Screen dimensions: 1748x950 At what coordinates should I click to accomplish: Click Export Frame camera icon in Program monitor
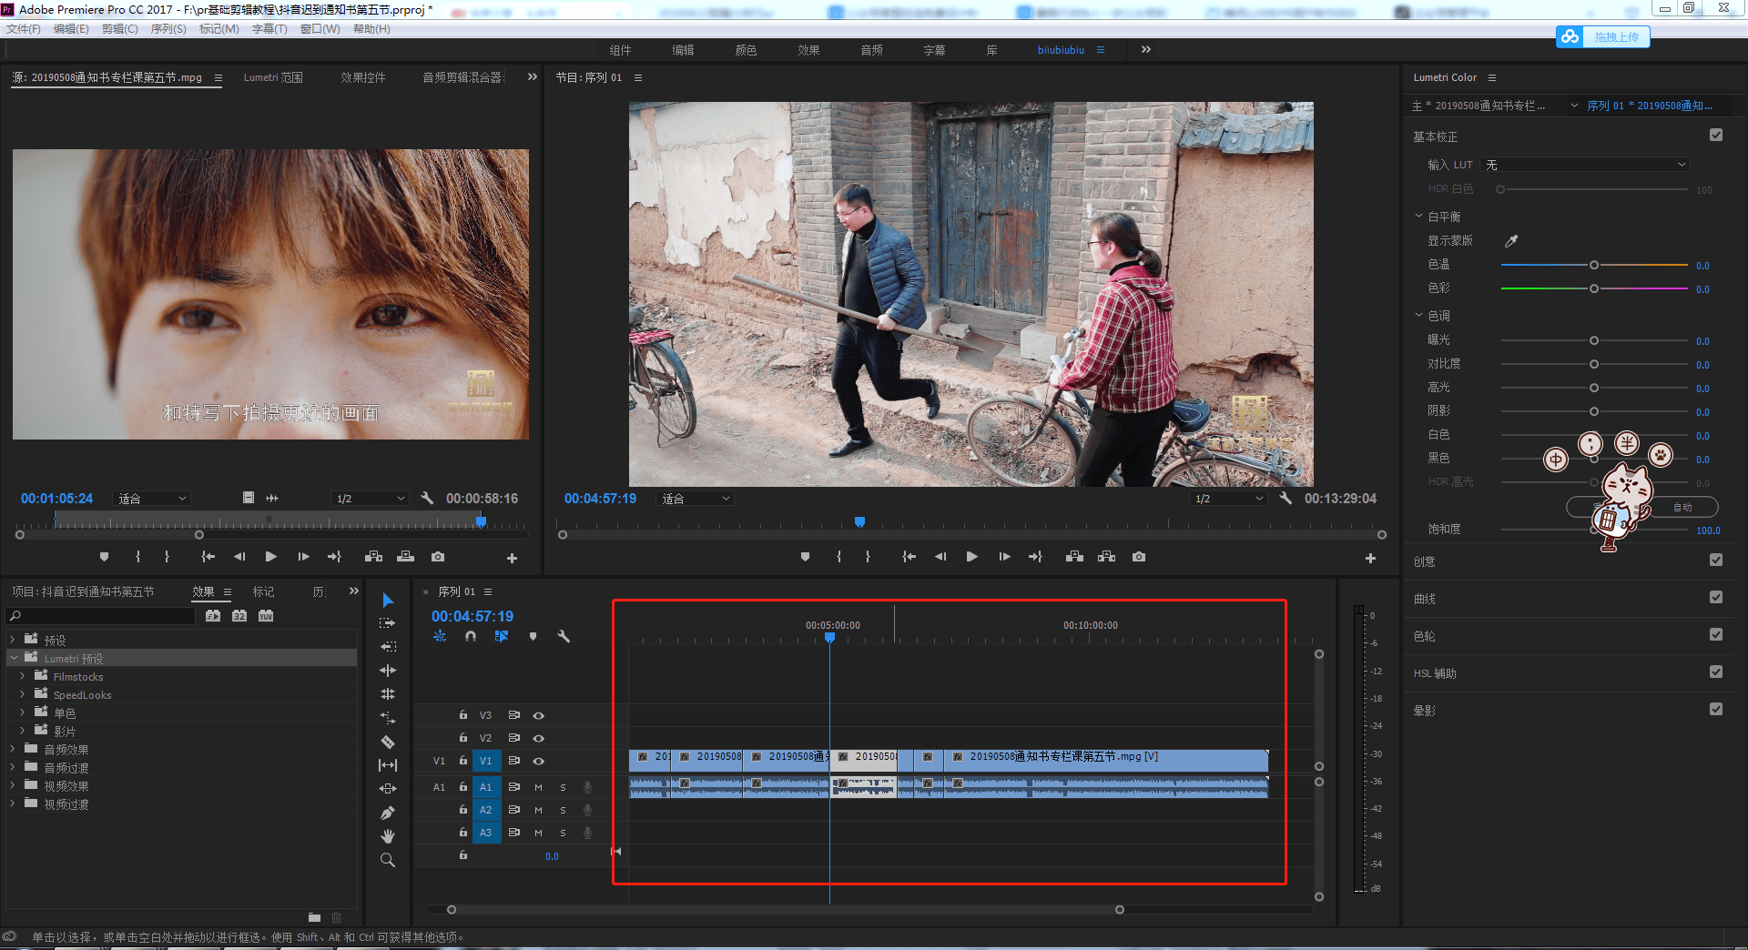tap(1139, 557)
